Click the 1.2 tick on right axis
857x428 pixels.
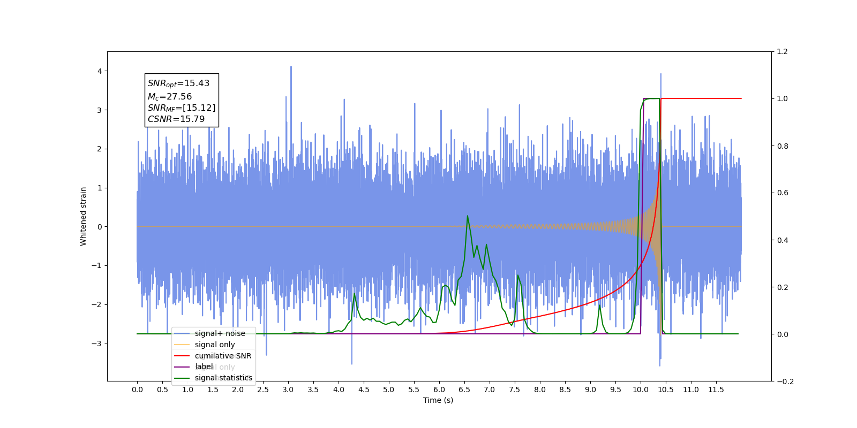click(x=782, y=52)
